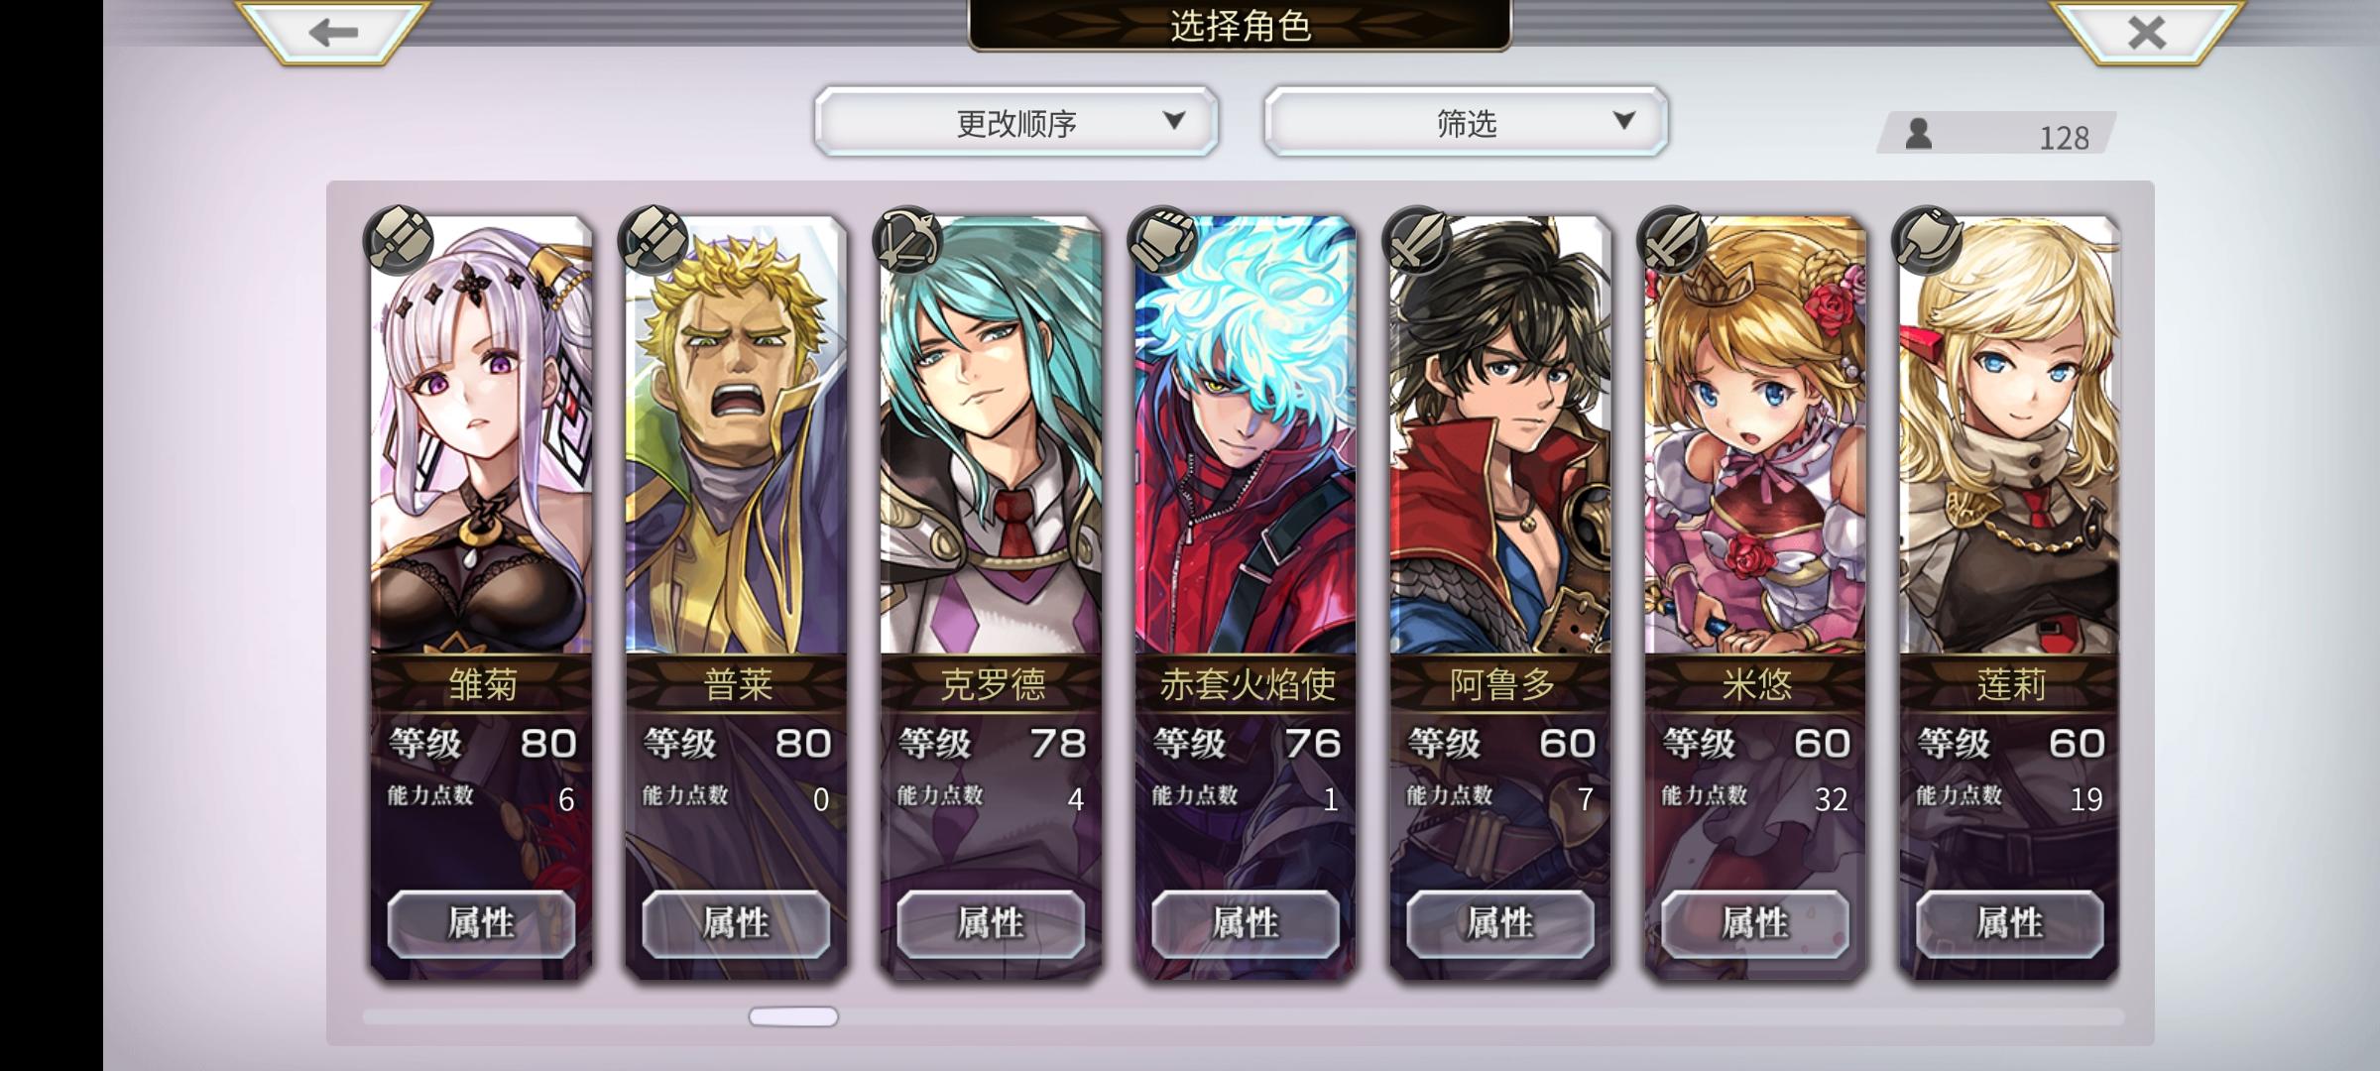Image resolution: width=2380 pixels, height=1071 pixels.
Task: Open the 更改顺序 sort dropdown
Action: point(1016,121)
